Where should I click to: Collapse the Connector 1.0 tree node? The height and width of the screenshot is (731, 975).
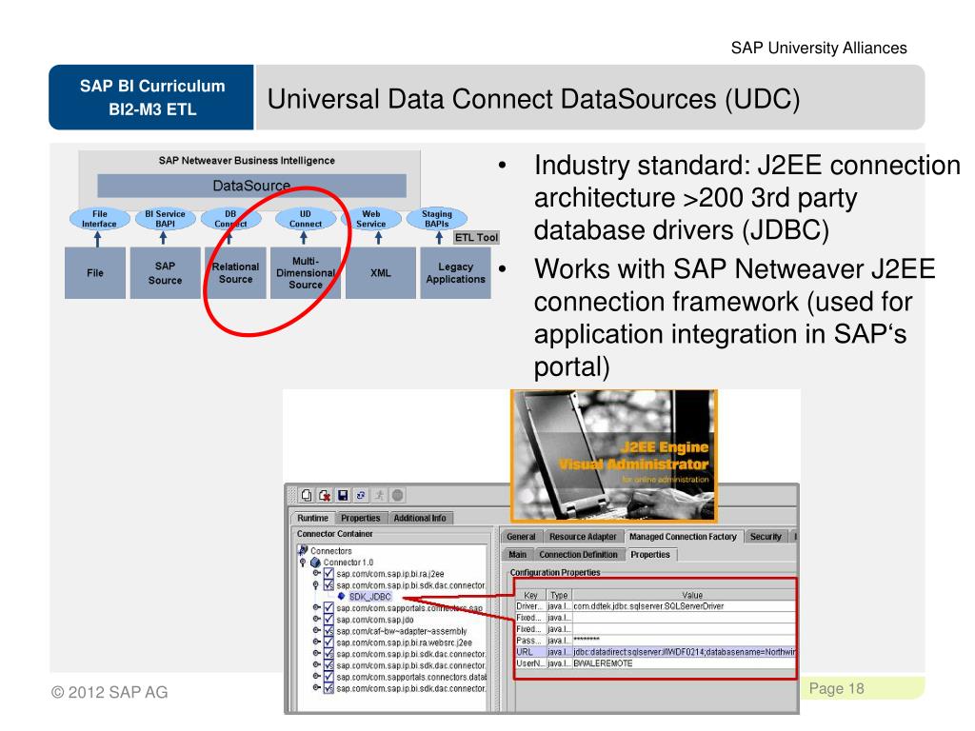pyautogui.click(x=303, y=563)
